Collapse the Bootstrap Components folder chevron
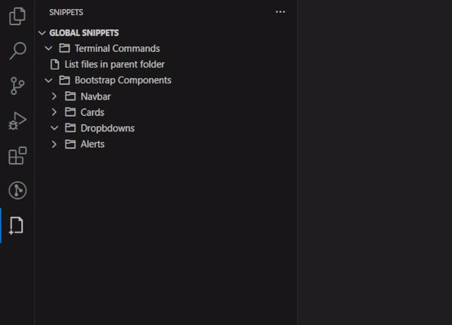 click(48, 80)
